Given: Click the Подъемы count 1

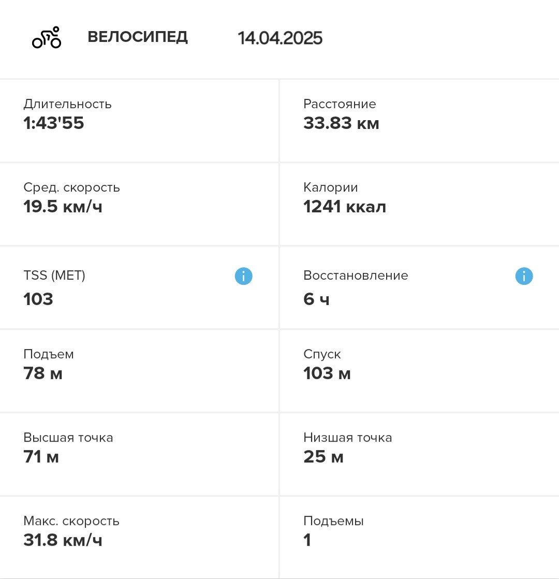Looking at the screenshot, I should (307, 540).
